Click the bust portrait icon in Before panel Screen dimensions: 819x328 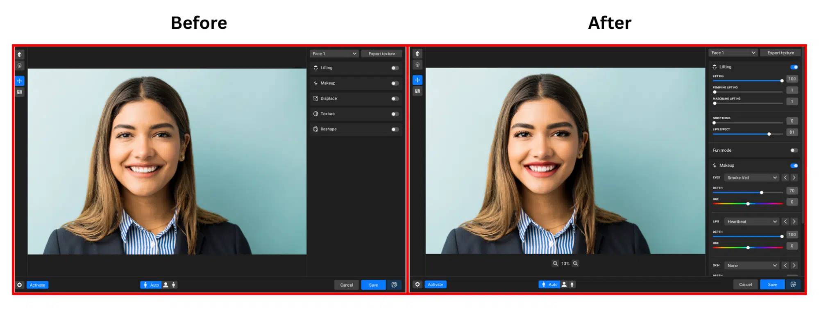[x=166, y=285]
